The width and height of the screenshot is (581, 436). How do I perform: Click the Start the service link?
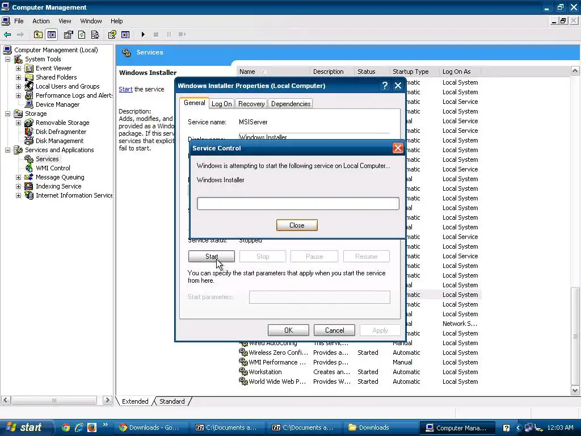coord(125,89)
